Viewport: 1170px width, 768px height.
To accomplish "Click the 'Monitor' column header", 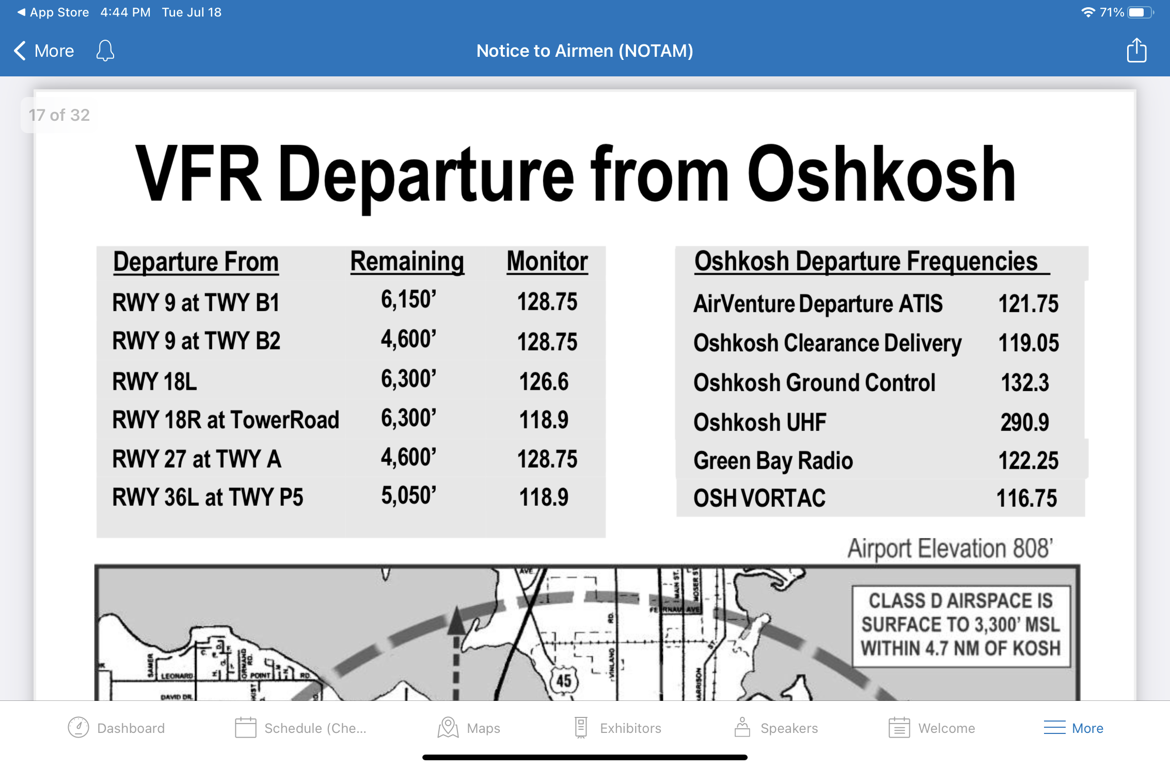I will pos(547,261).
